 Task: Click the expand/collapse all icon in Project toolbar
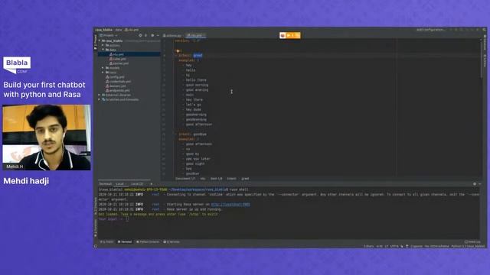coord(146,36)
